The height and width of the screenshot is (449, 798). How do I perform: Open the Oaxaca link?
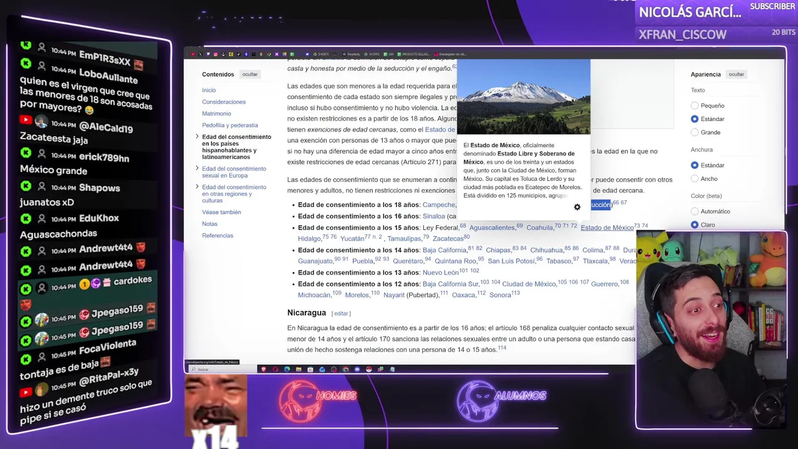click(x=463, y=295)
